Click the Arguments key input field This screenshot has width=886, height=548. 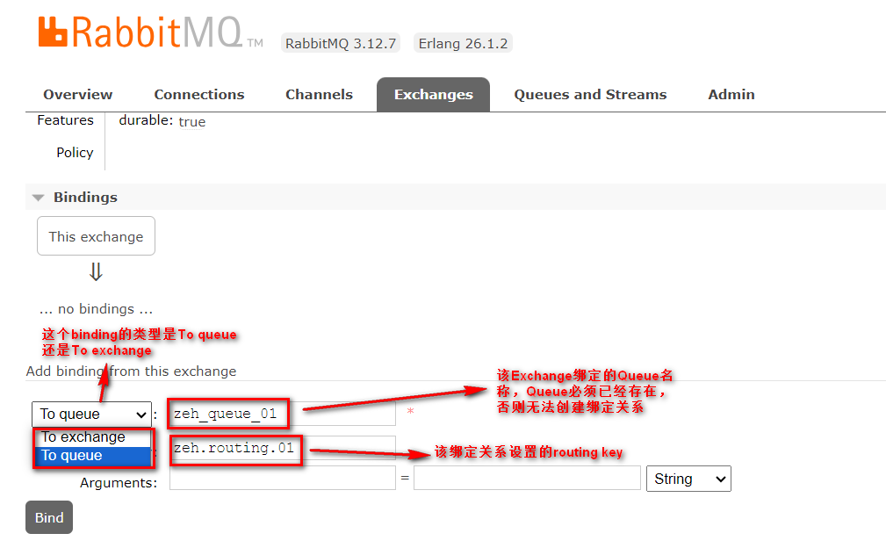coord(282,479)
